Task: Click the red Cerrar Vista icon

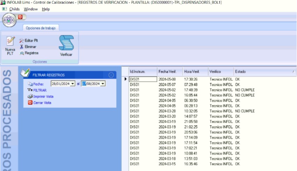Action: tap(30, 103)
